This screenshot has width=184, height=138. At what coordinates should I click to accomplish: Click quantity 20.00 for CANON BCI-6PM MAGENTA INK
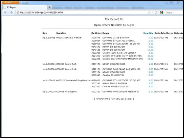(150, 59)
